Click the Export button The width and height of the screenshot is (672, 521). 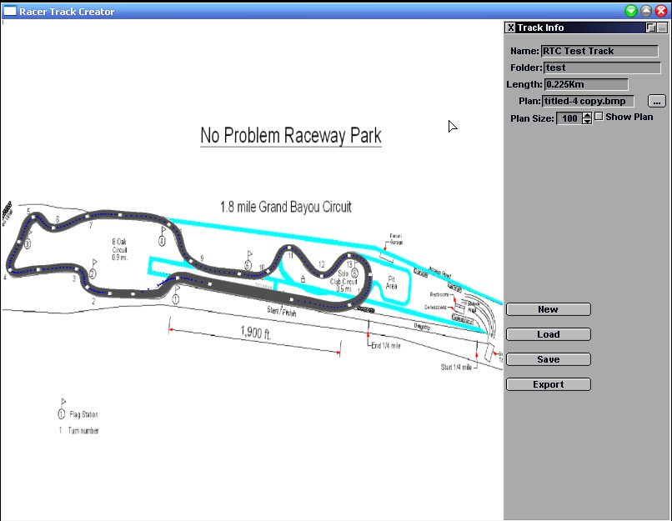(548, 384)
